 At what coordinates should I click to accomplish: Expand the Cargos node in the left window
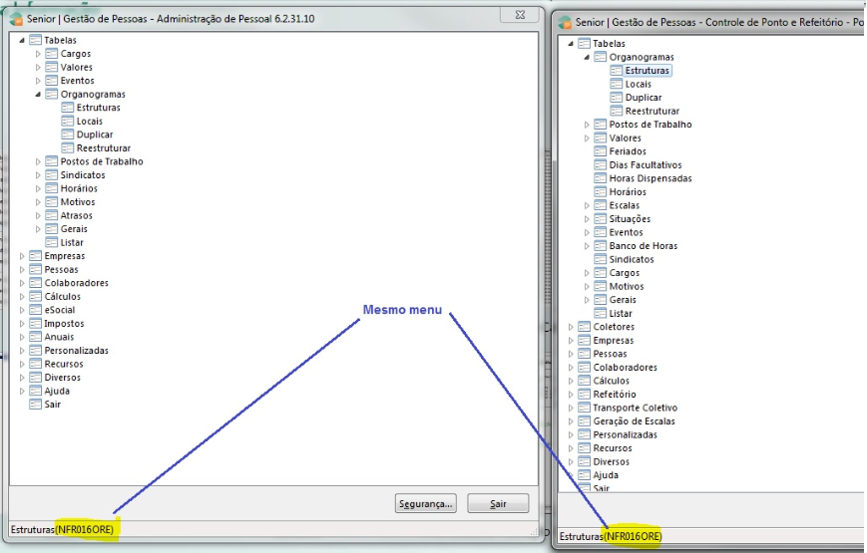tap(39, 54)
